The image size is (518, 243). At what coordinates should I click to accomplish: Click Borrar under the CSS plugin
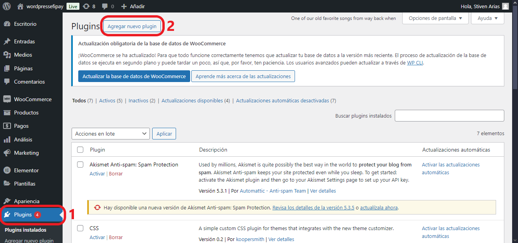click(x=116, y=237)
